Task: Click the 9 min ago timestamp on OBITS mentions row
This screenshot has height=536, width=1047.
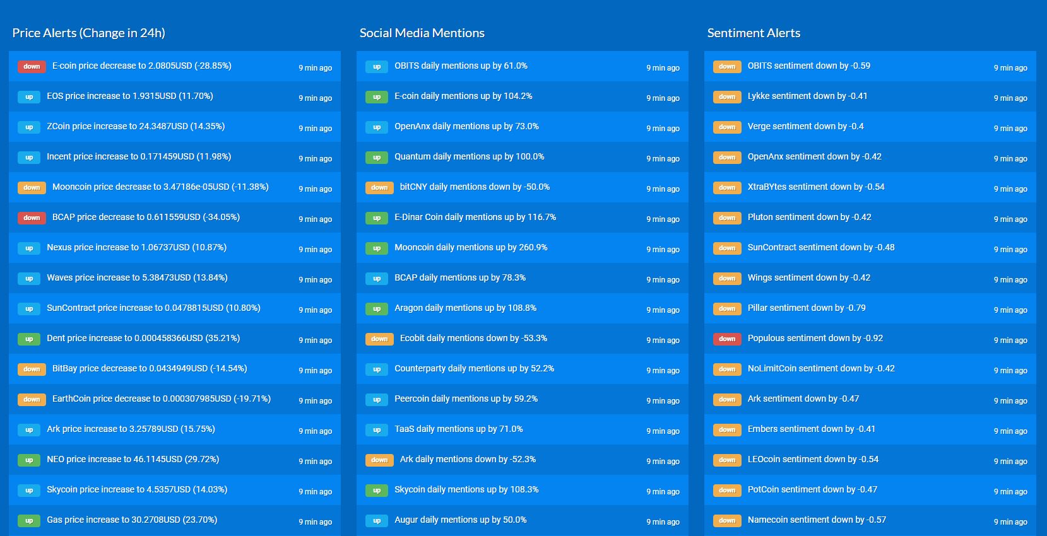Action: click(x=663, y=68)
